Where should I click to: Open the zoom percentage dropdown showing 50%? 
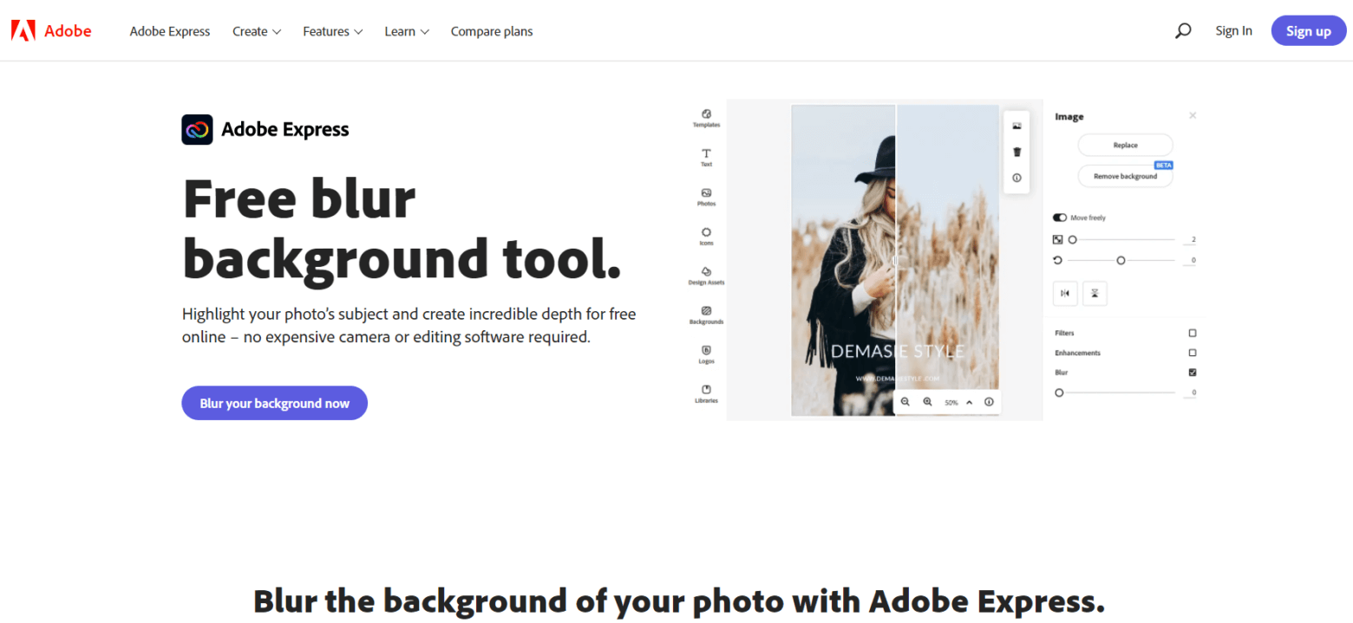955,402
